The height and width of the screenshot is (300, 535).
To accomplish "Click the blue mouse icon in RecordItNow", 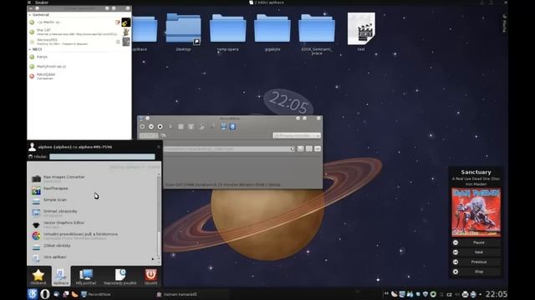I will pos(232,127).
